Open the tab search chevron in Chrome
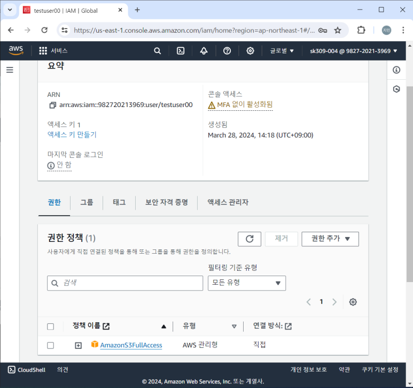Viewport: 413px width, 388px height. tap(10, 10)
